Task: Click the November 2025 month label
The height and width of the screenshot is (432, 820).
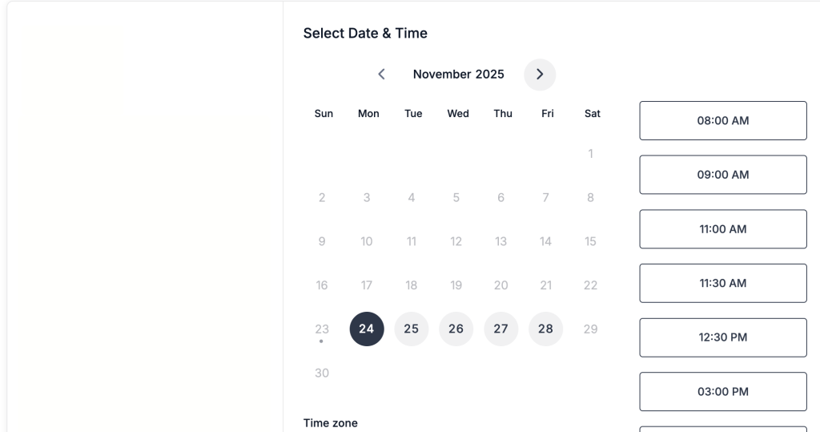Action: 459,75
